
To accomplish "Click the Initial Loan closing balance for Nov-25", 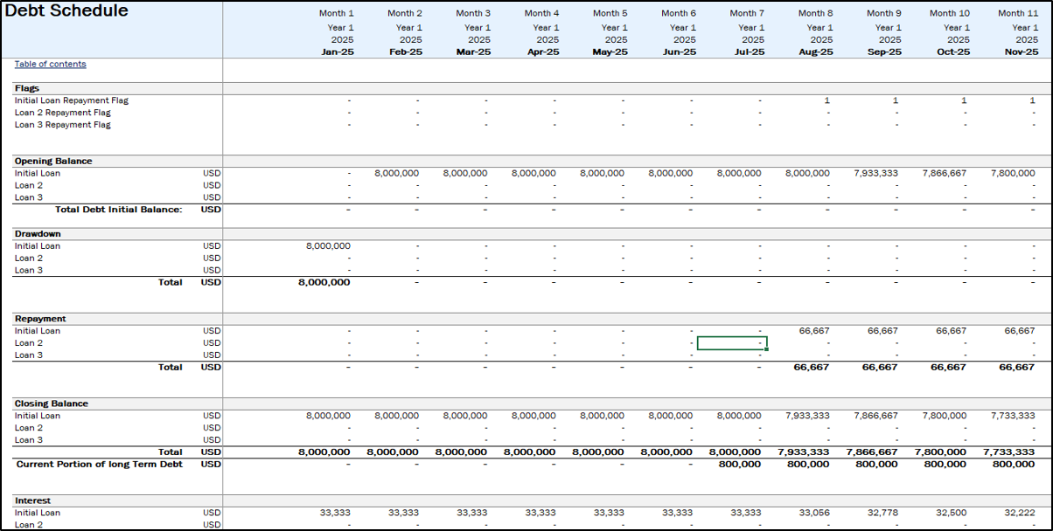I will click(1013, 417).
